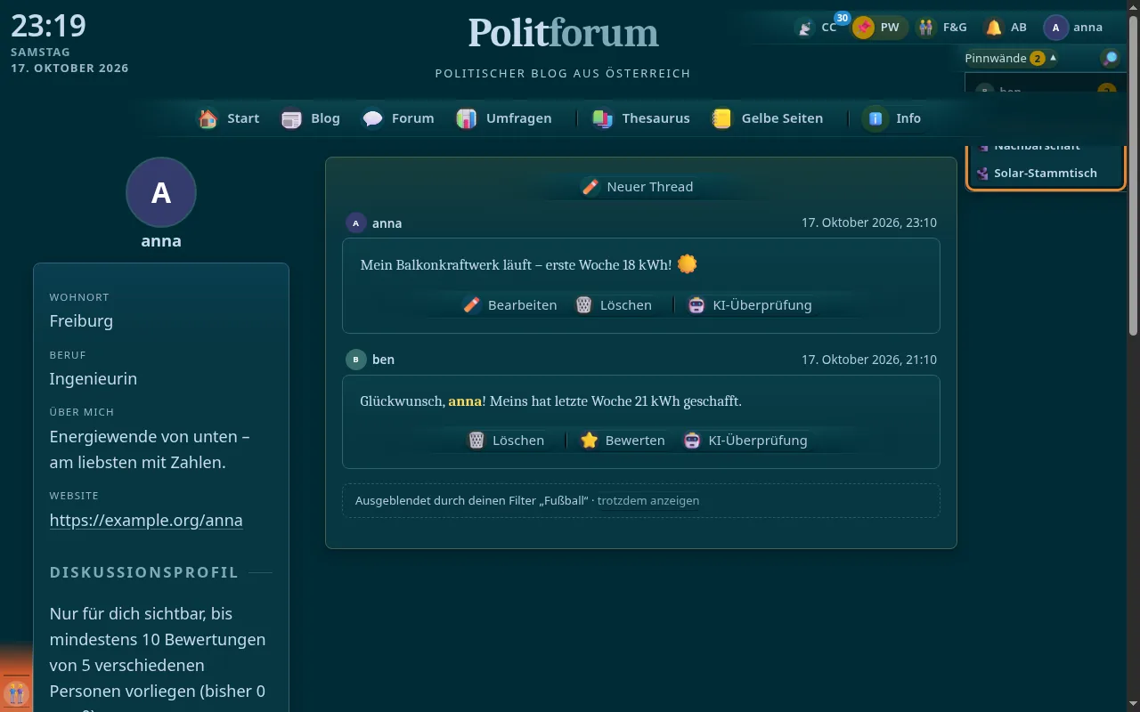Click the PW pushpin icon
The width and height of the screenshot is (1140, 712).
(863, 28)
